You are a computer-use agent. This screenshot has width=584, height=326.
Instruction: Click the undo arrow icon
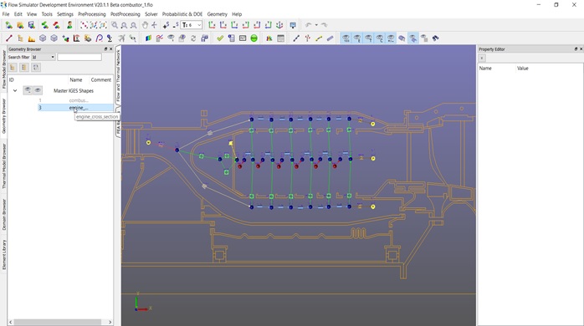pos(309,25)
